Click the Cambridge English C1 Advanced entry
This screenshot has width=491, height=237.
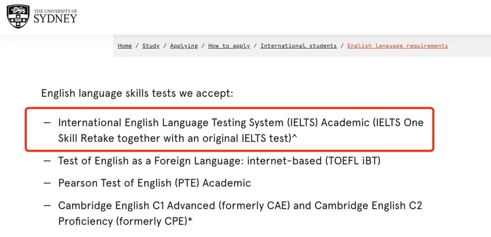click(240, 213)
